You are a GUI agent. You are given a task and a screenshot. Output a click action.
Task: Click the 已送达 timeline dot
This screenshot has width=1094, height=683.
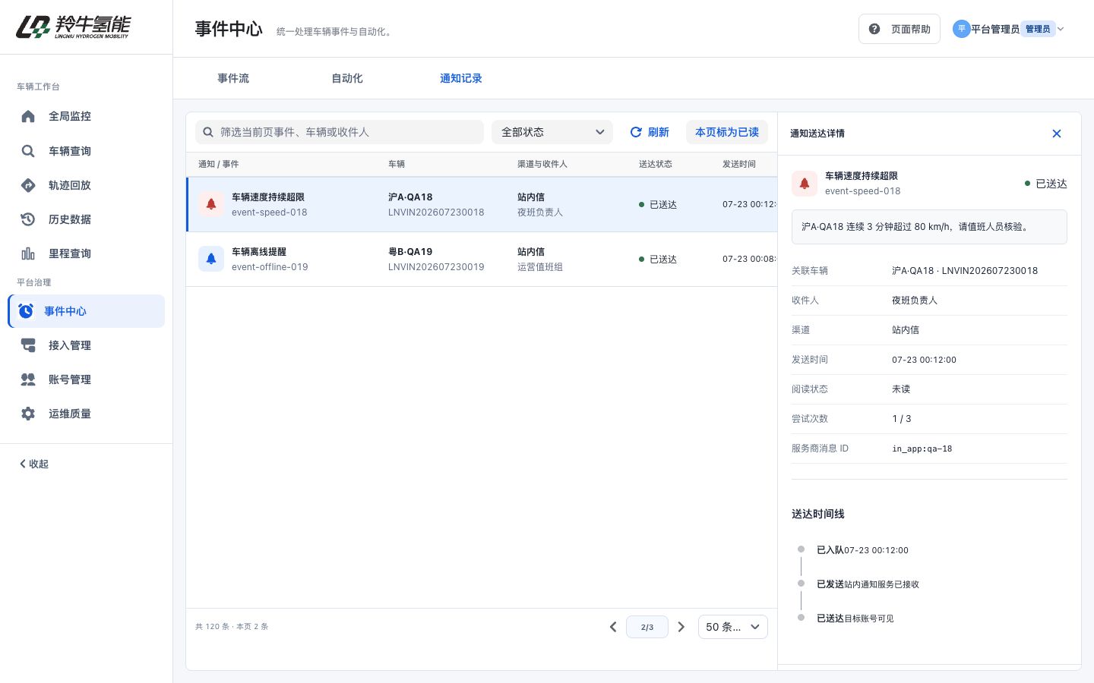pos(801,617)
